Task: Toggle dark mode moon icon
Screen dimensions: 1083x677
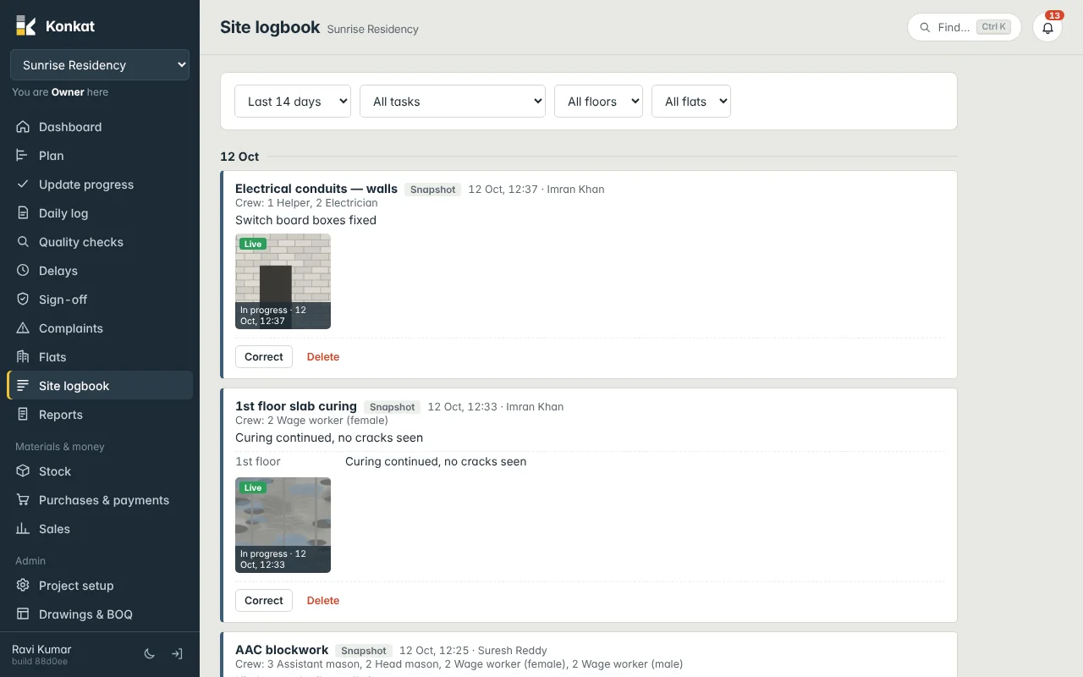Action: point(150,654)
